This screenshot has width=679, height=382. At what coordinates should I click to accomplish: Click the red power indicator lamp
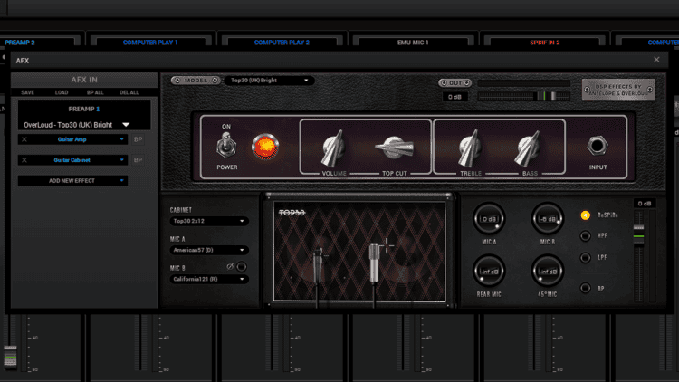click(265, 147)
